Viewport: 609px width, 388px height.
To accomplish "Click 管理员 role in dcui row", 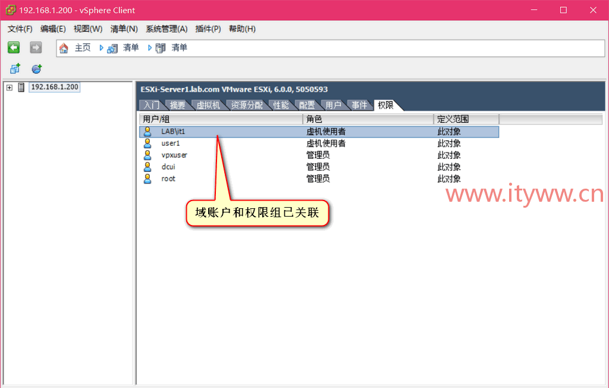I will pos(318,167).
